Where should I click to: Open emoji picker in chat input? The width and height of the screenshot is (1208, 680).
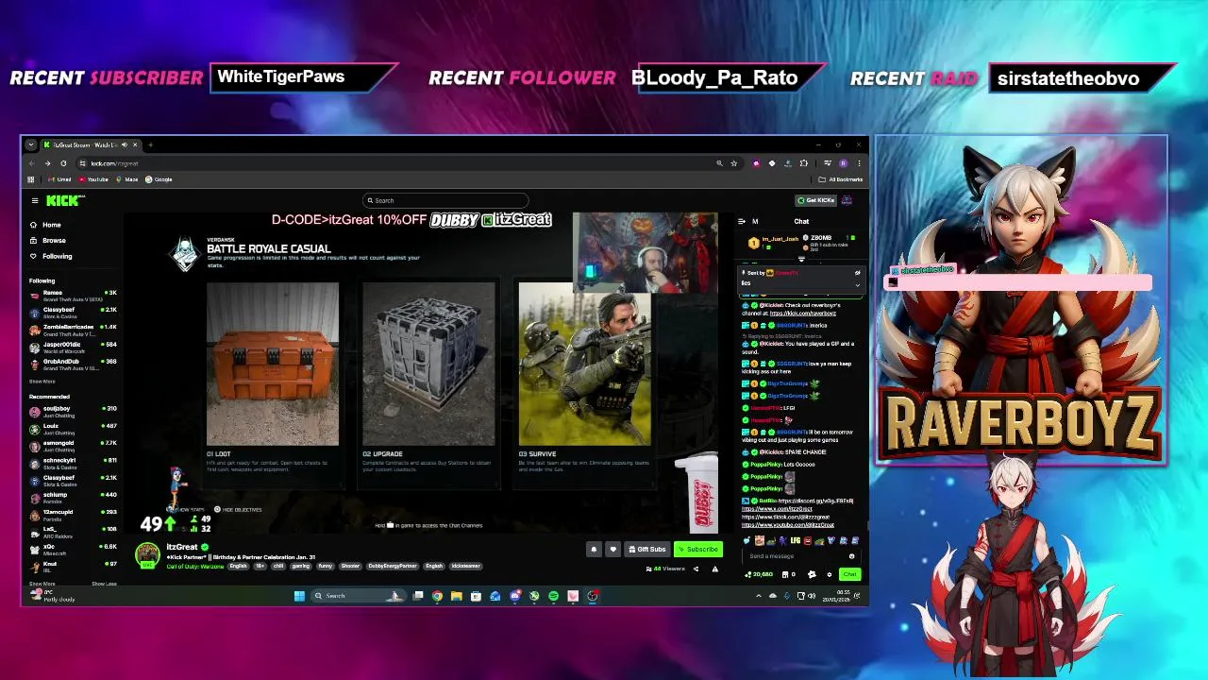[x=851, y=556]
